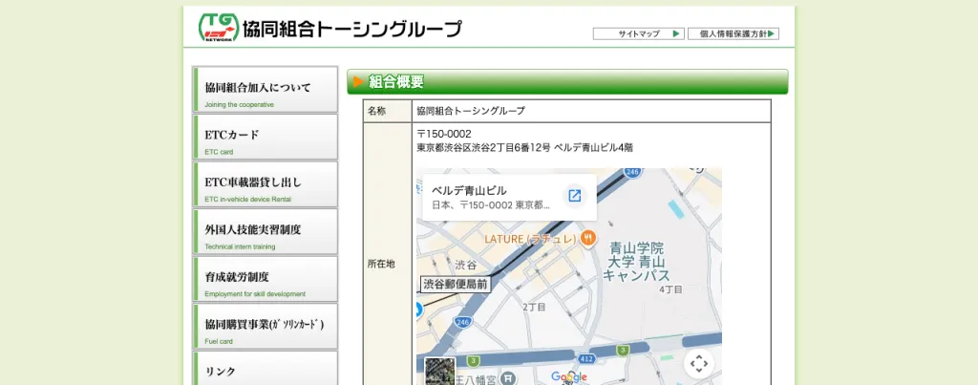The width and height of the screenshot is (978, 385).
Task: Click route 246 shield near top of map
Action: 634,172
